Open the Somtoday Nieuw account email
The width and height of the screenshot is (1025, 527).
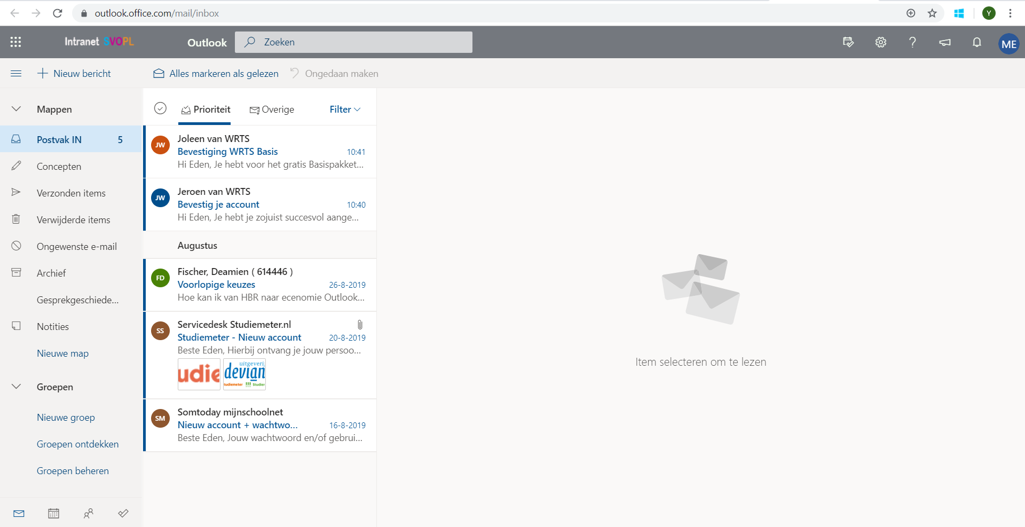coord(261,426)
